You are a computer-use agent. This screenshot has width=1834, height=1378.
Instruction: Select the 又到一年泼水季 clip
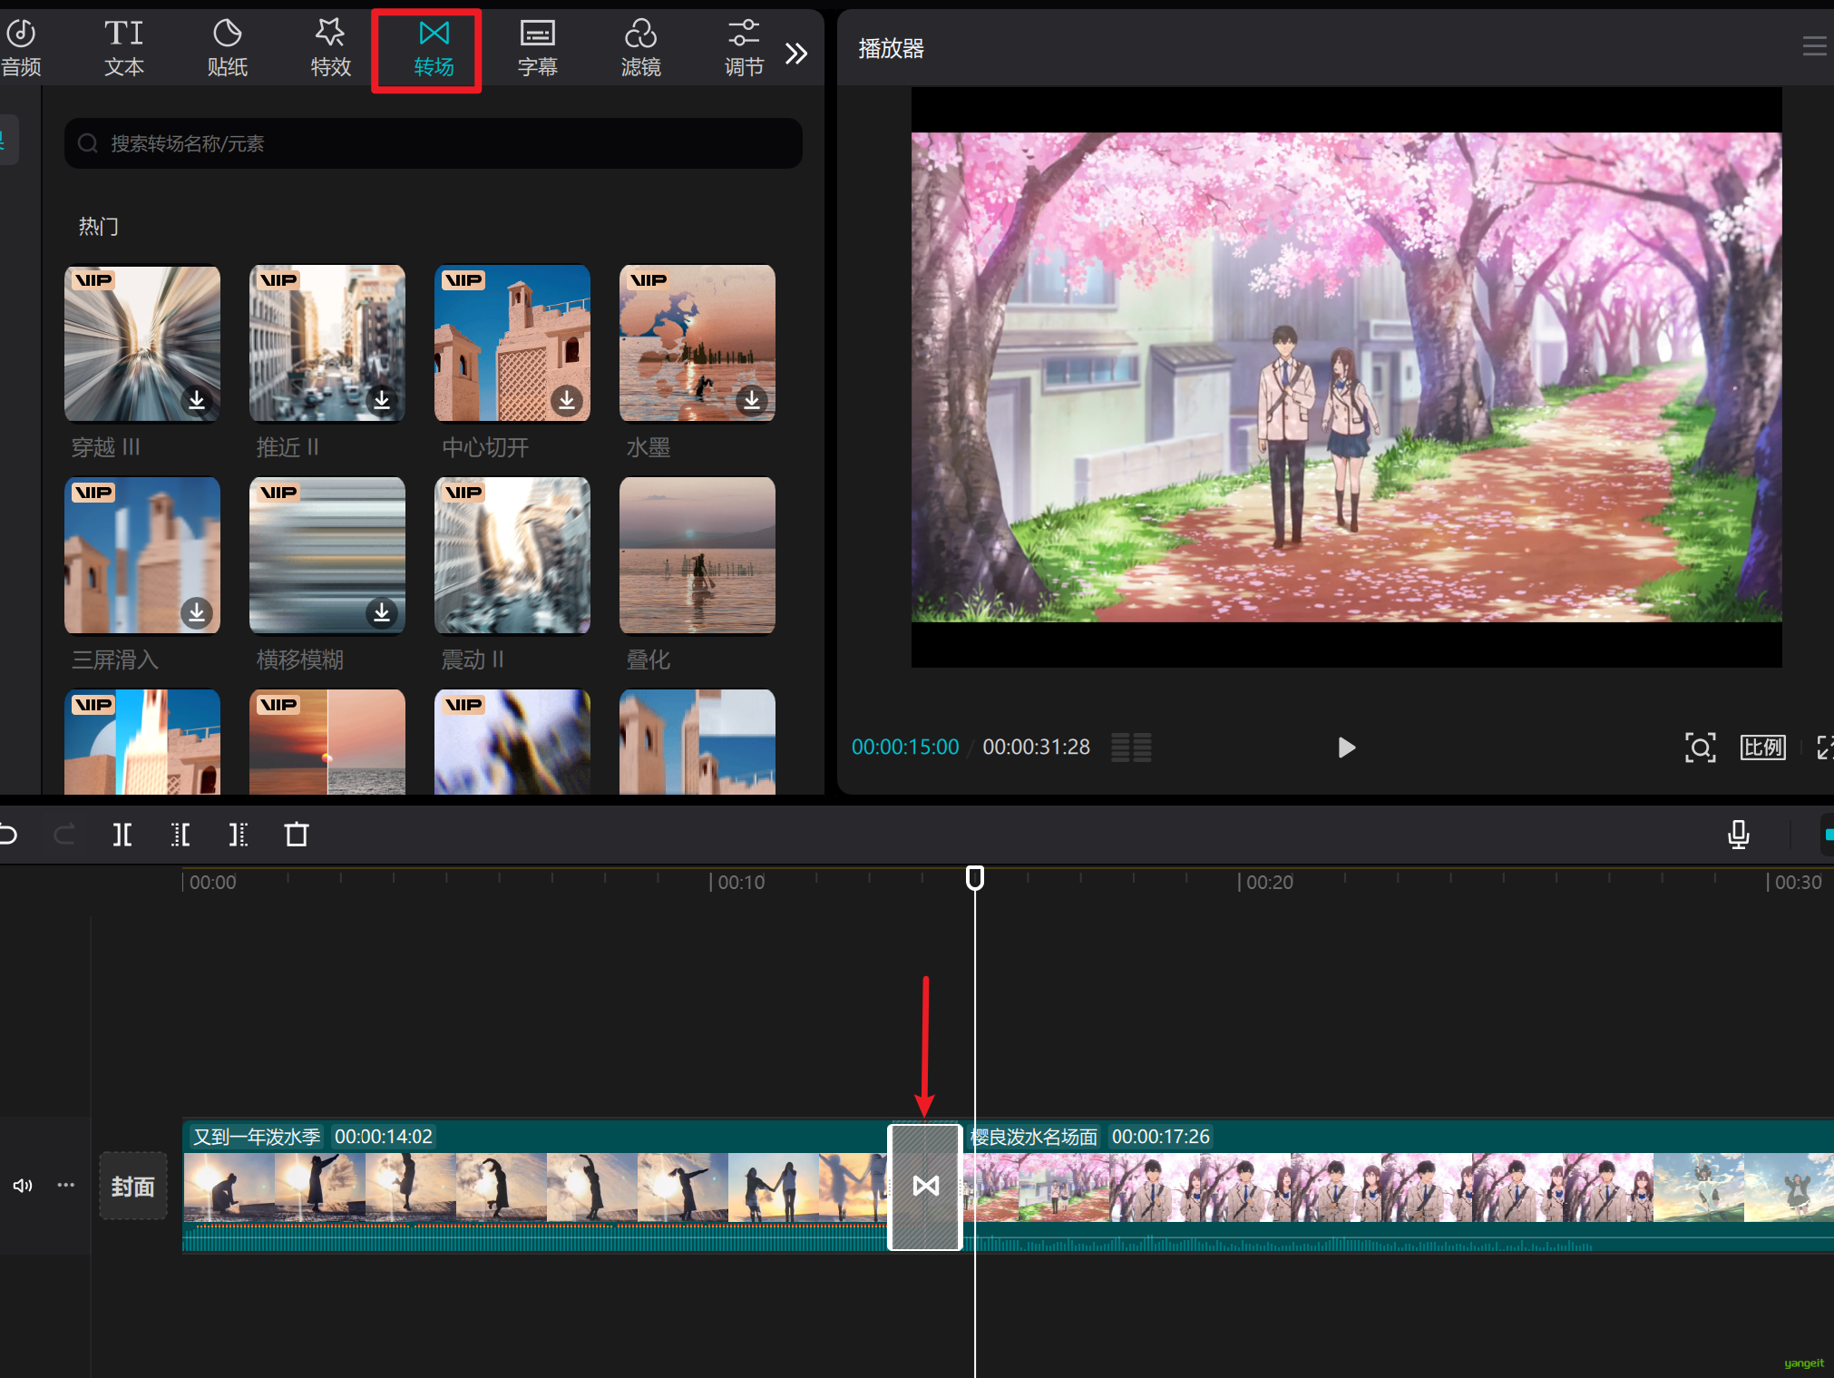pos(535,1187)
